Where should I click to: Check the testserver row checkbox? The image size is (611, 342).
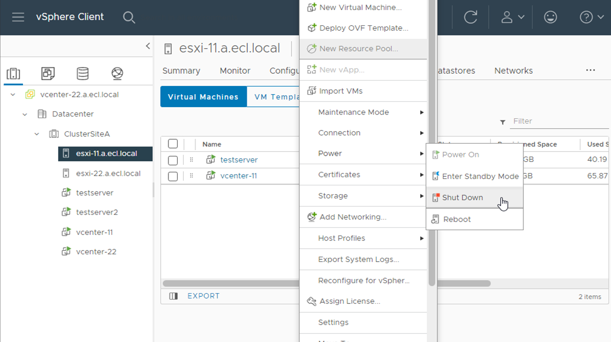pyautogui.click(x=172, y=160)
